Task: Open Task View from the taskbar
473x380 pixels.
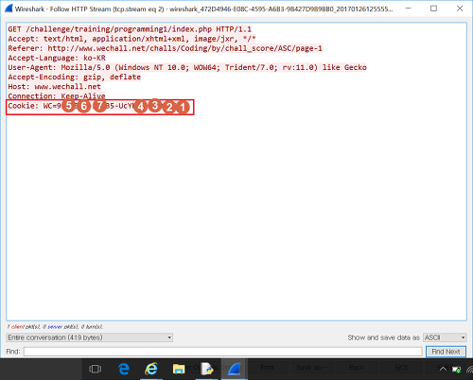Action: click(x=96, y=369)
